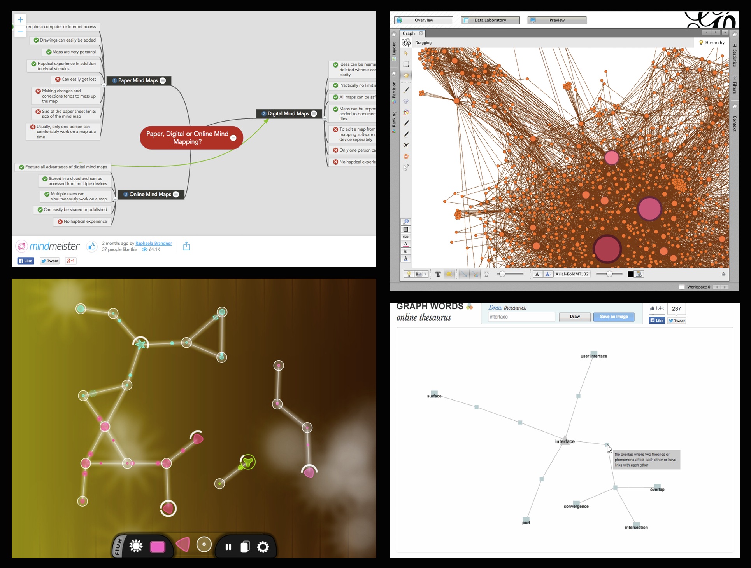Open the Hierarchy dropdown
Viewport: 751px width, 568px height.
click(713, 42)
